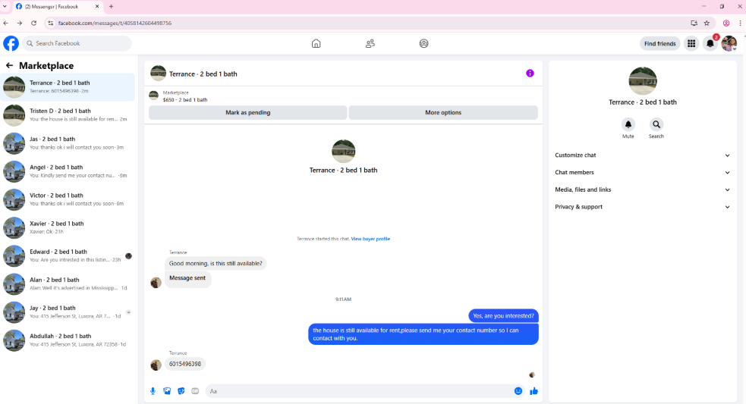Expand Chat members section

(642, 173)
